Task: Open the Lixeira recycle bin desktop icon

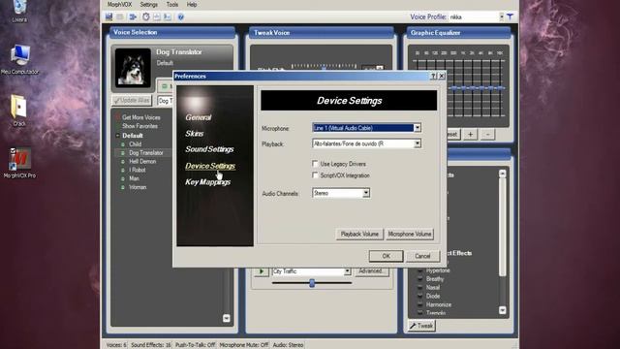Action: (19, 11)
